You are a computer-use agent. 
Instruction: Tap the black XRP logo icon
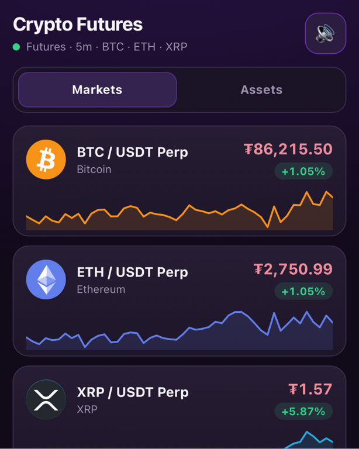(x=46, y=399)
